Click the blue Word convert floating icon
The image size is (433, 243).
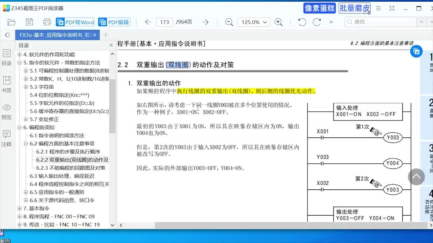click(x=416, y=52)
